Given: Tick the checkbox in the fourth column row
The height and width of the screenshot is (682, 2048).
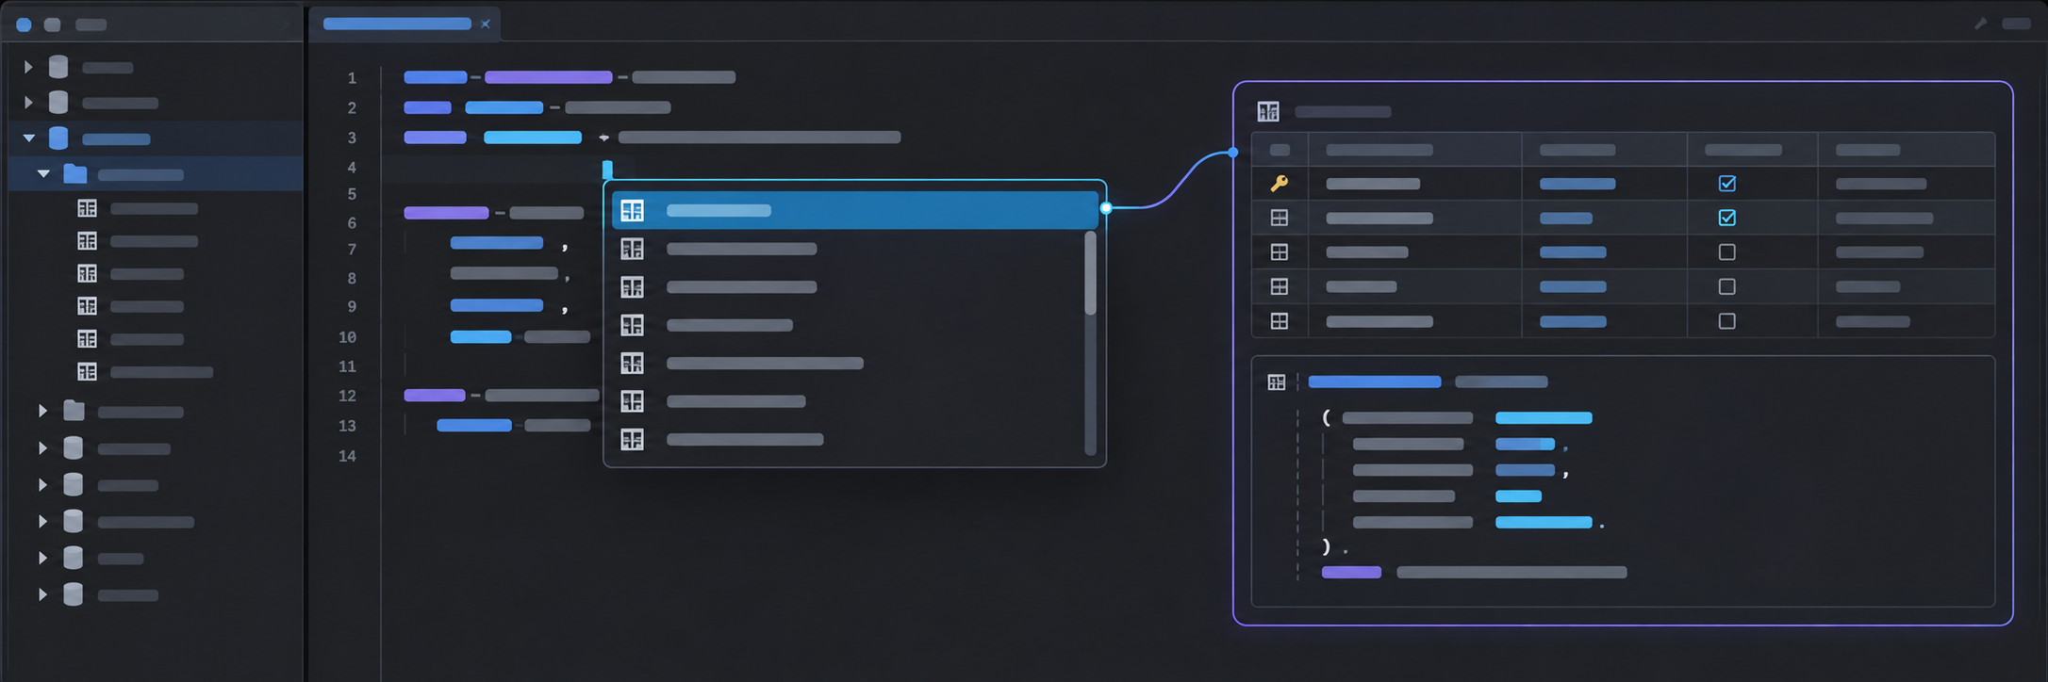Looking at the screenshot, I should coord(1726,286).
